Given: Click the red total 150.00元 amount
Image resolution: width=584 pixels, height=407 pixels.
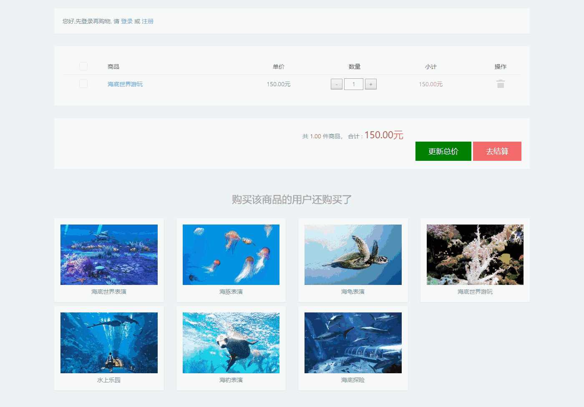Looking at the screenshot, I should [384, 135].
